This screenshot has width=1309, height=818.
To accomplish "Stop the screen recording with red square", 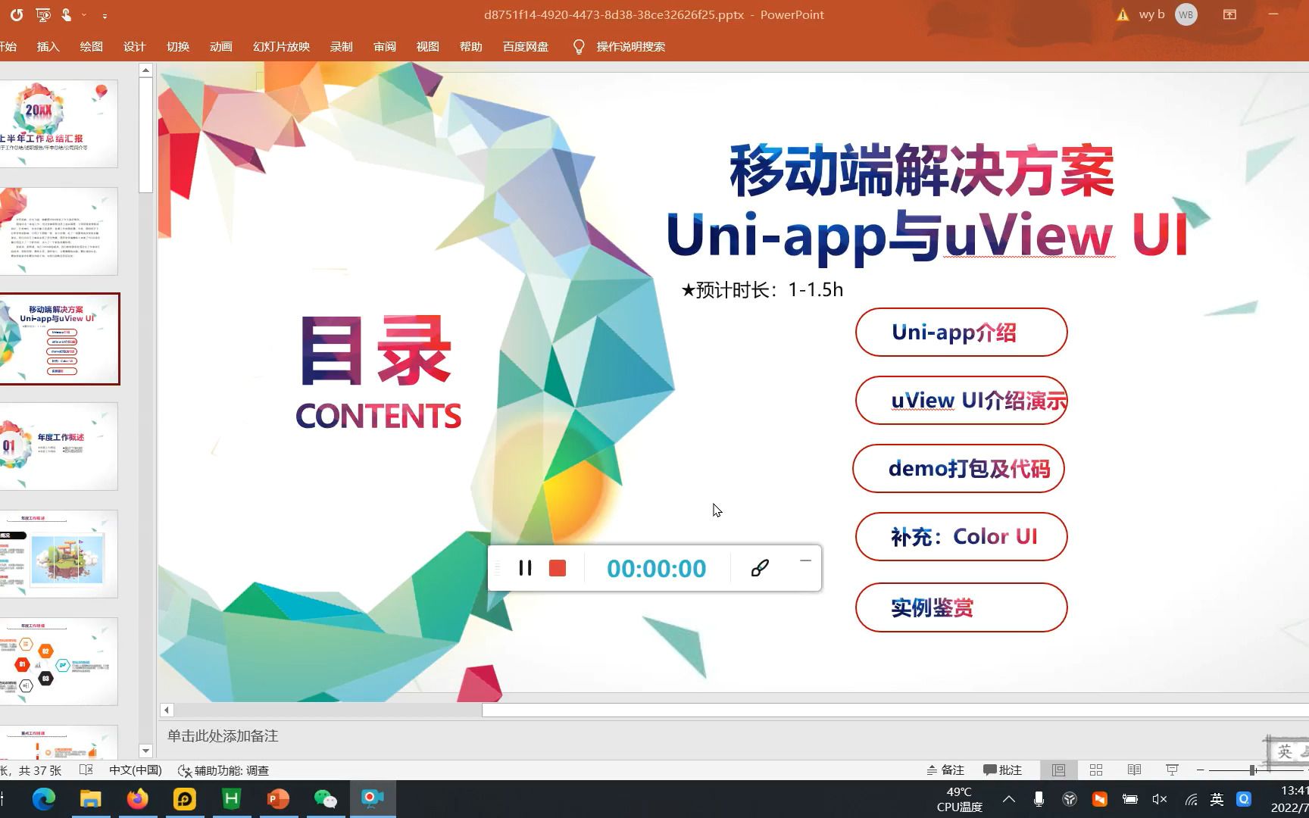I will (x=558, y=568).
